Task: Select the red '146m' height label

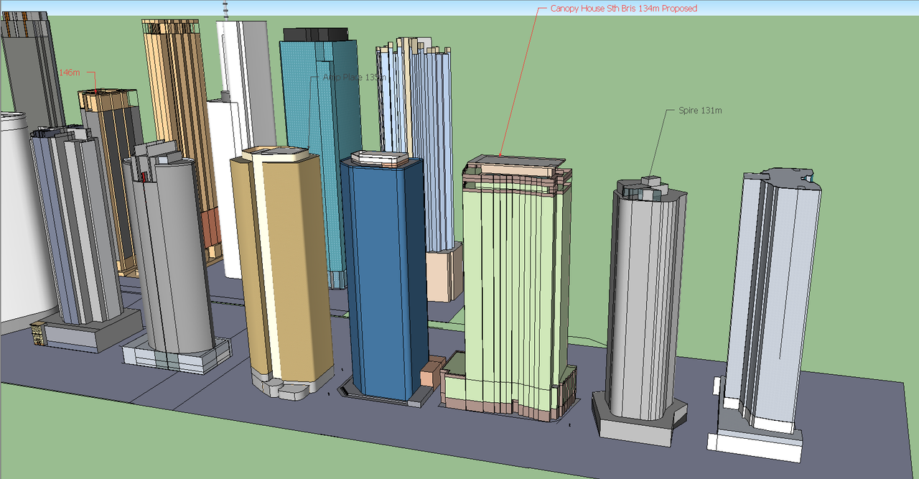Action: pyautogui.click(x=69, y=73)
